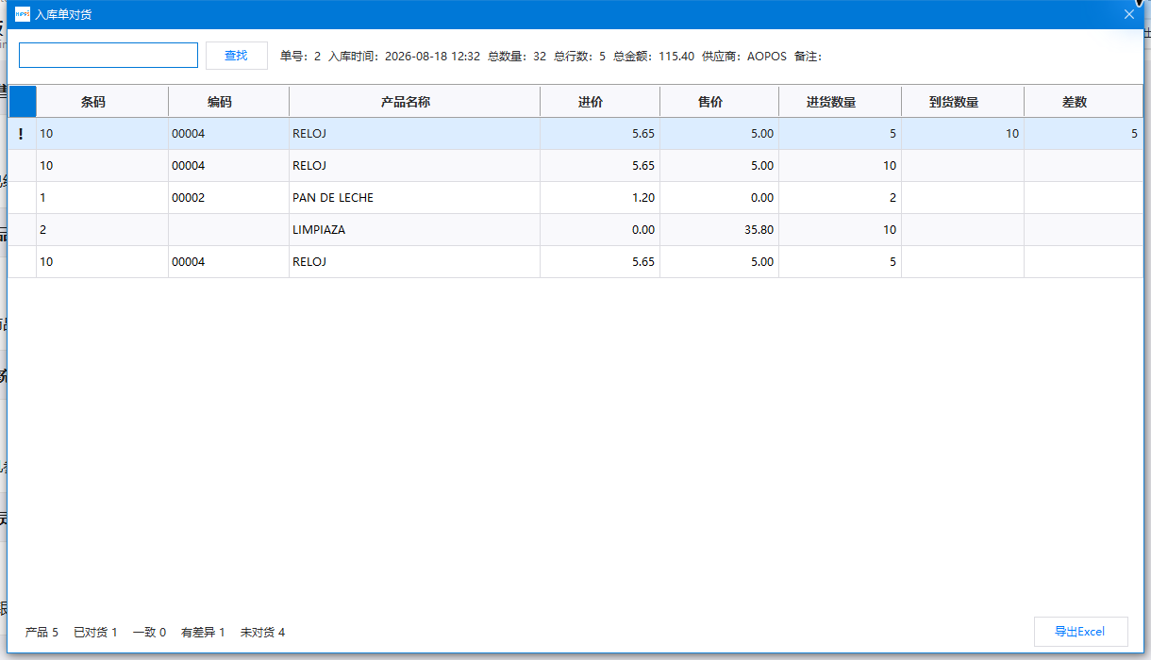Screen dimensions: 1151x660
Task: Click the 产品名称 column header
Action: (x=414, y=102)
